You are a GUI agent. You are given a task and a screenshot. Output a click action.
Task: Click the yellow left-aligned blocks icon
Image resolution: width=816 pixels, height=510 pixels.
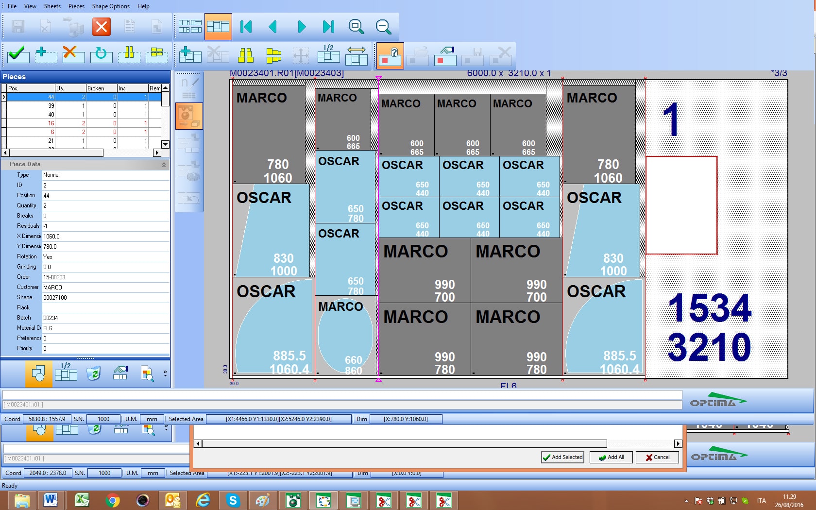coord(273,55)
